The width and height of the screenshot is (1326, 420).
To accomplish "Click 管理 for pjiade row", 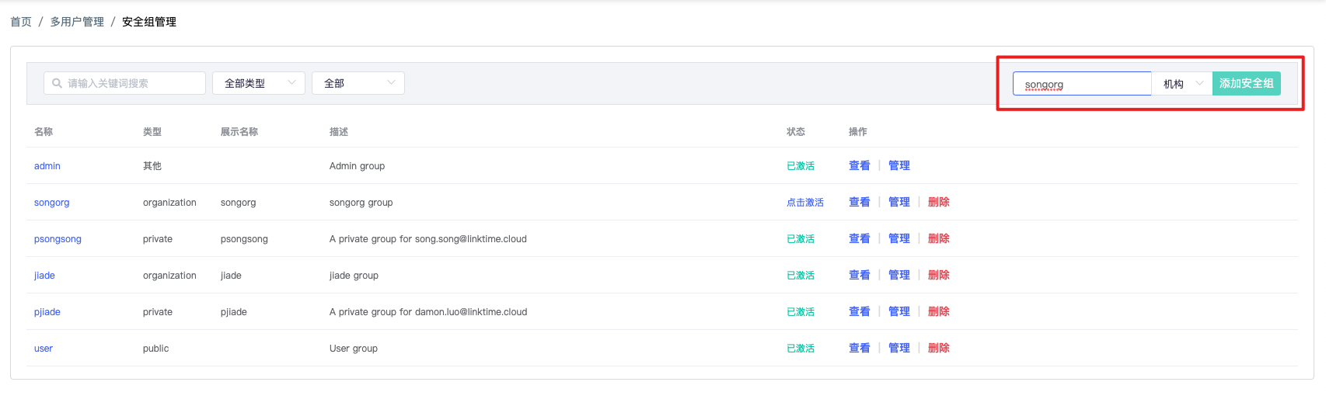I will pos(899,311).
